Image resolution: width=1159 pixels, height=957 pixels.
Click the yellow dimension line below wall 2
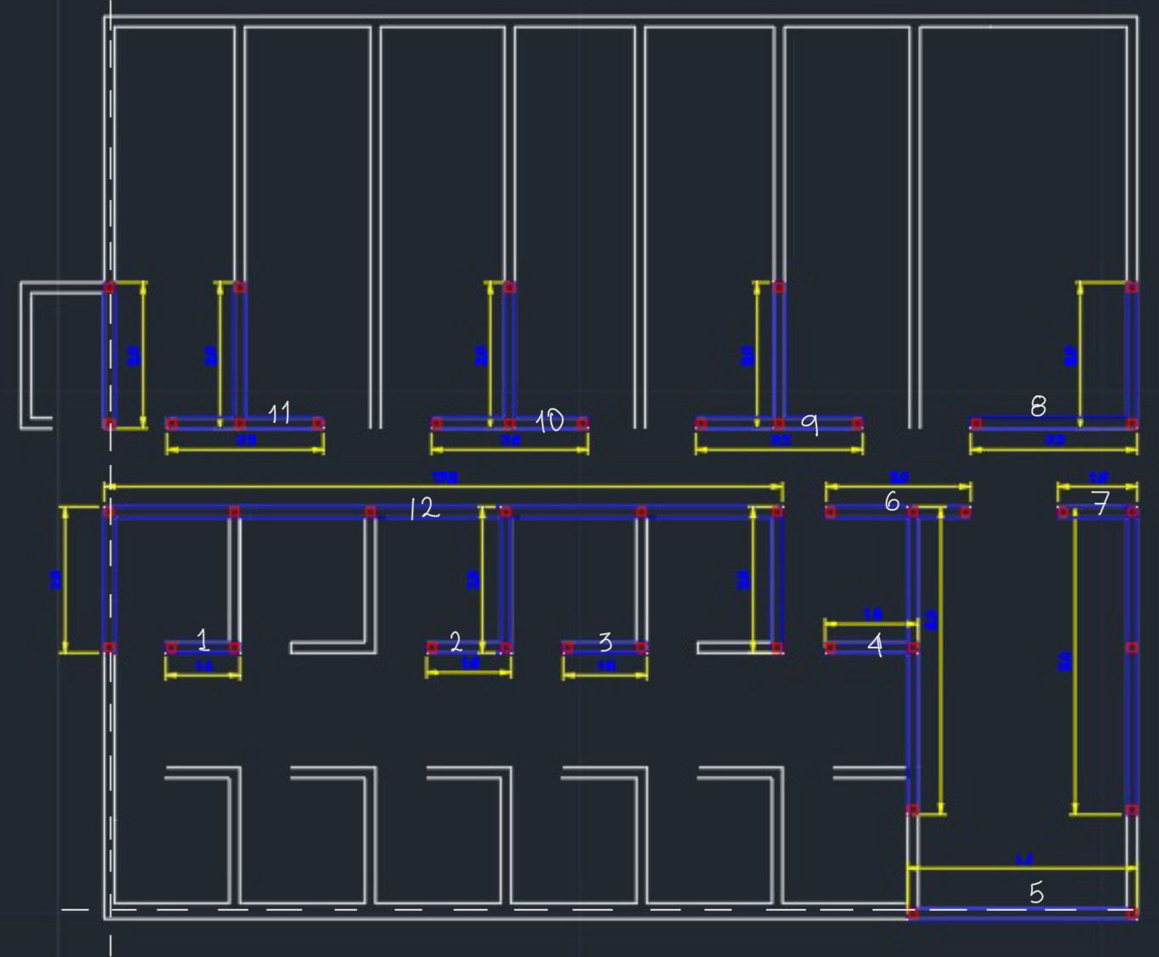pyautogui.click(x=469, y=672)
